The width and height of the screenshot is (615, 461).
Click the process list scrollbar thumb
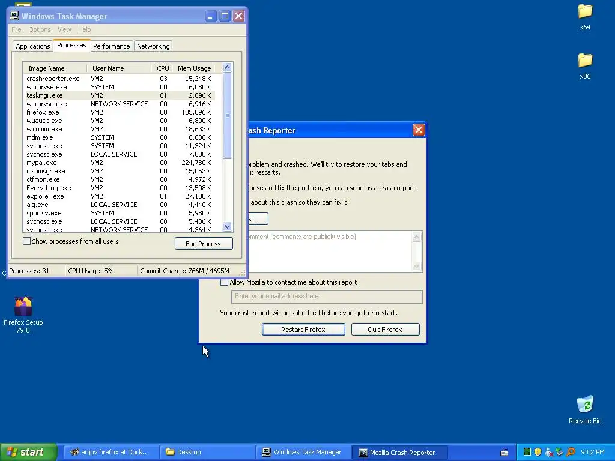[227, 116]
